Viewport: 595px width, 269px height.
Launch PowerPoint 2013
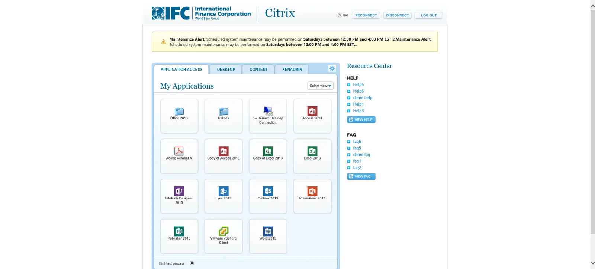(x=312, y=196)
